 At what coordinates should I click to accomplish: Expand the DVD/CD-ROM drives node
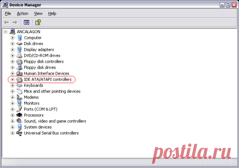coord(12,56)
